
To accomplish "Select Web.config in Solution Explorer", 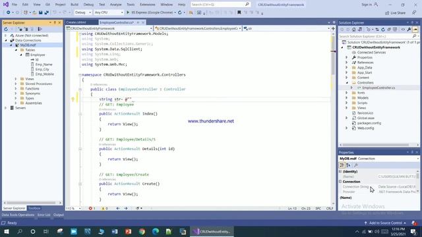I will (x=365, y=128).
